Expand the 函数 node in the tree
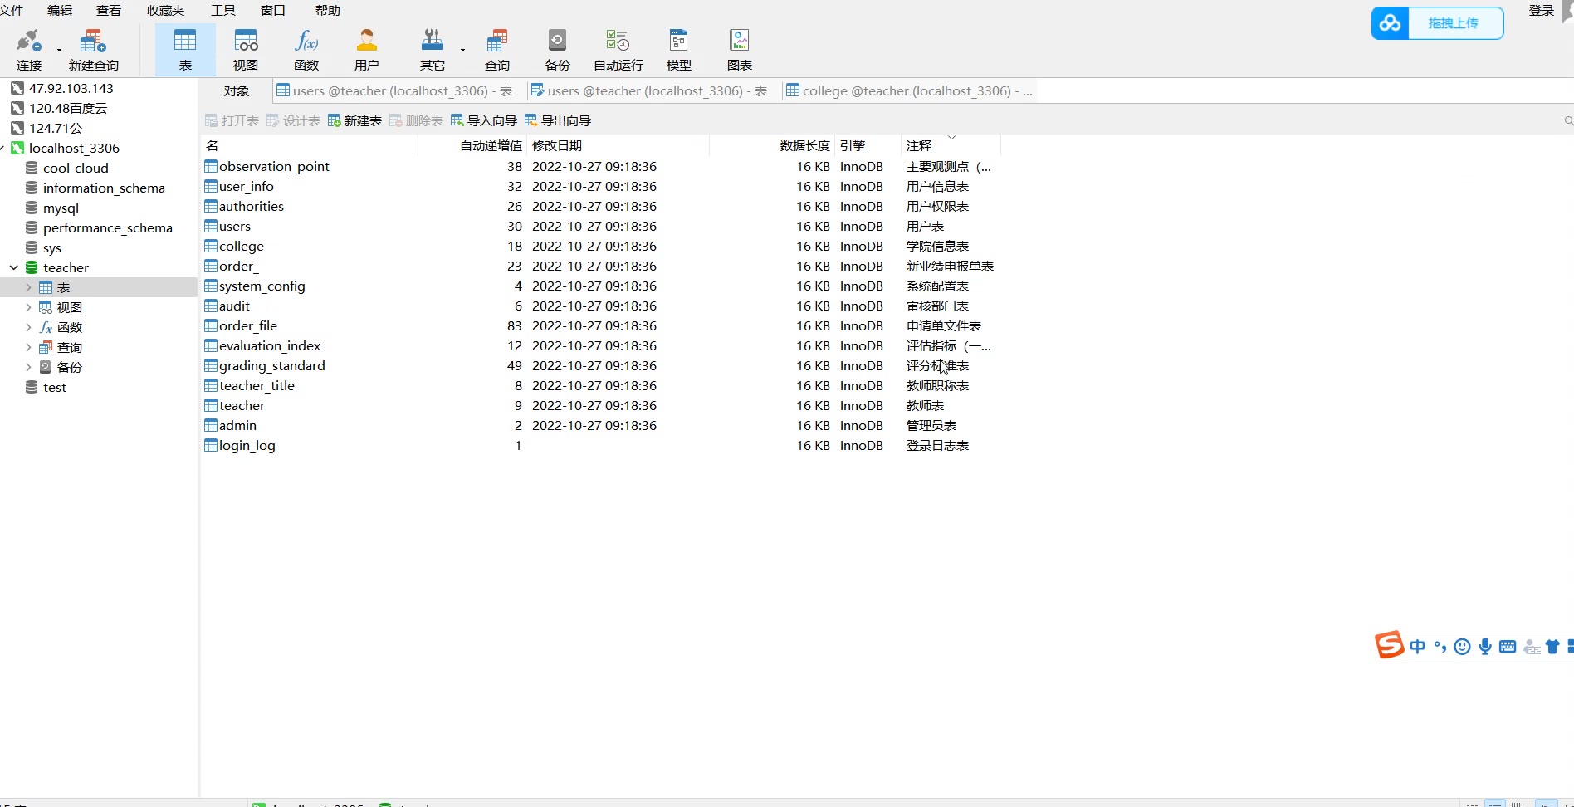1574x807 pixels. (x=28, y=327)
